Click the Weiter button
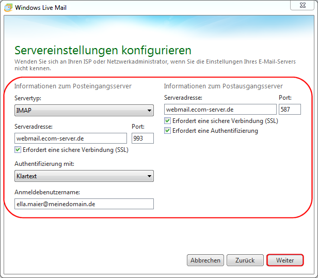Image resolution: width=318 pixels, height=278 pixels. [285, 260]
